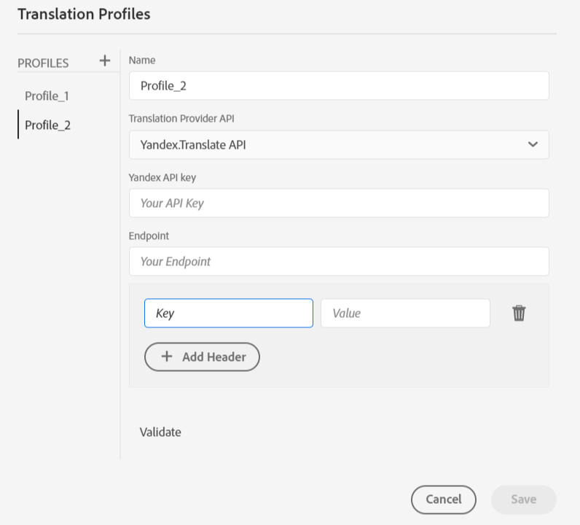Cancel the translation profile changes

click(x=443, y=499)
